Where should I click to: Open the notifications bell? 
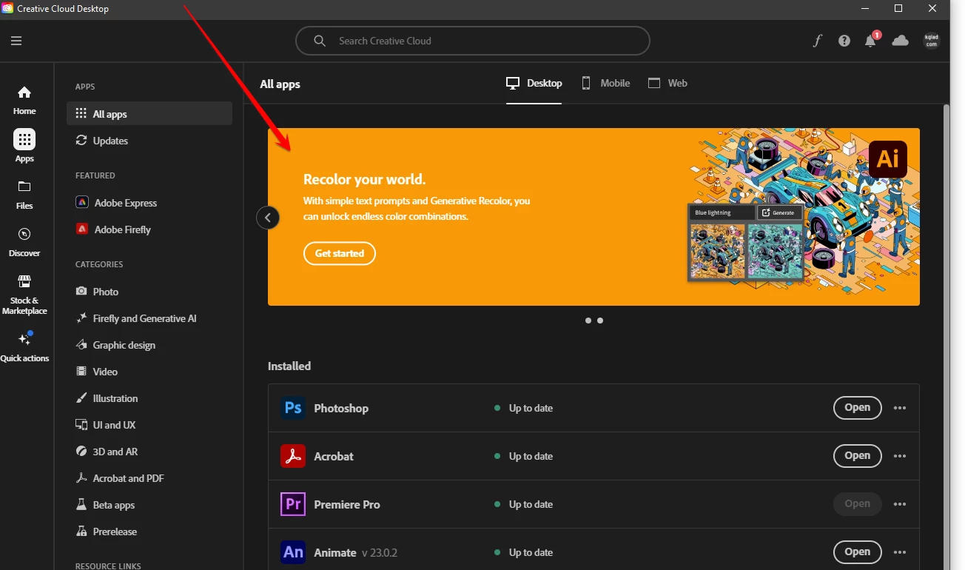[x=871, y=40]
